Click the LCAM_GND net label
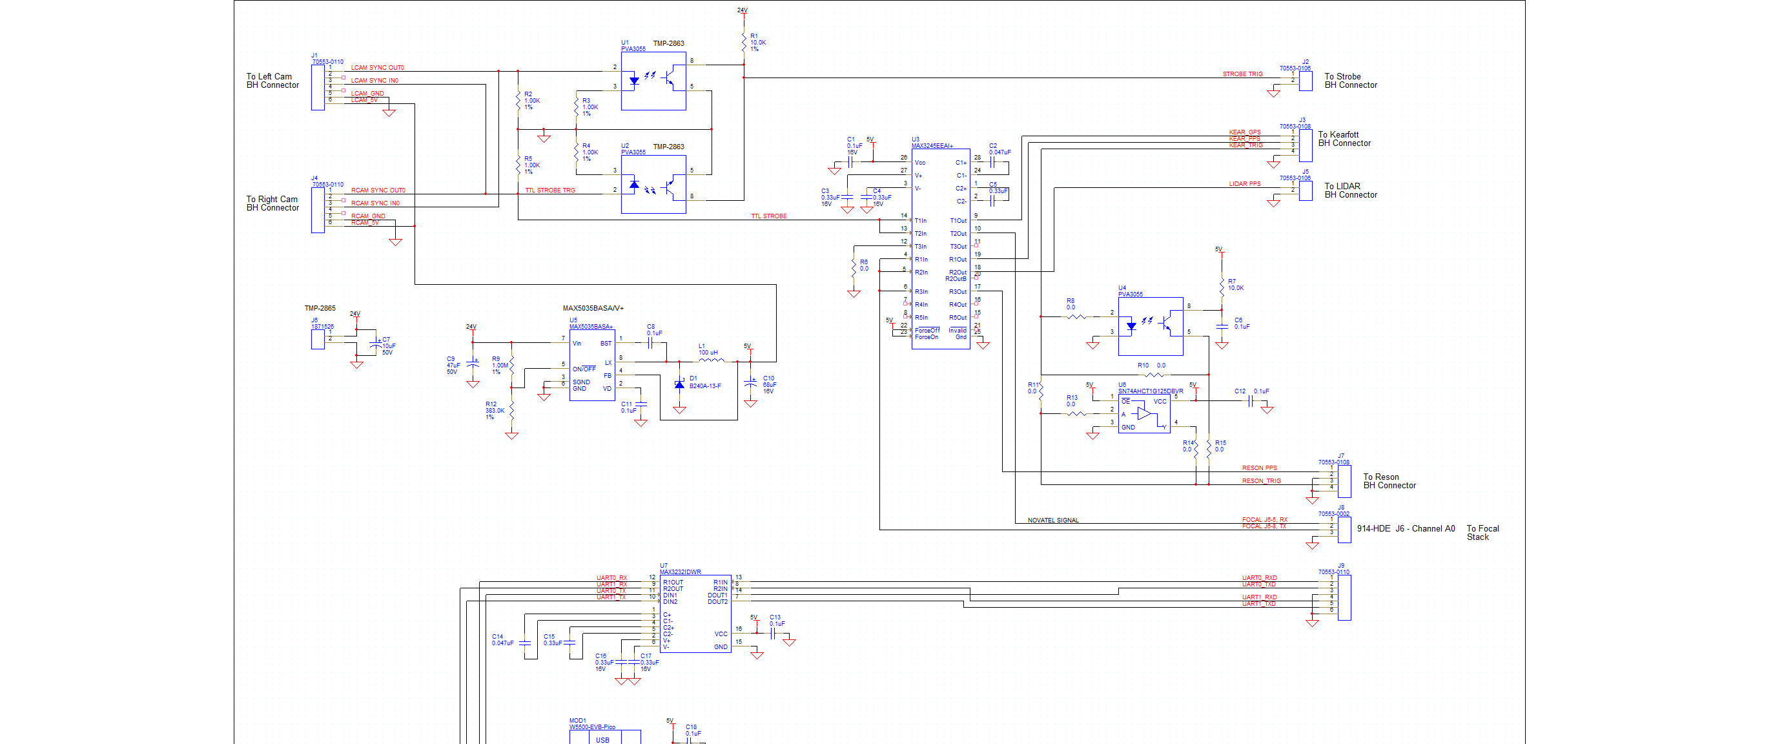This screenshot has height=744, width=1773. pos(367,94)
